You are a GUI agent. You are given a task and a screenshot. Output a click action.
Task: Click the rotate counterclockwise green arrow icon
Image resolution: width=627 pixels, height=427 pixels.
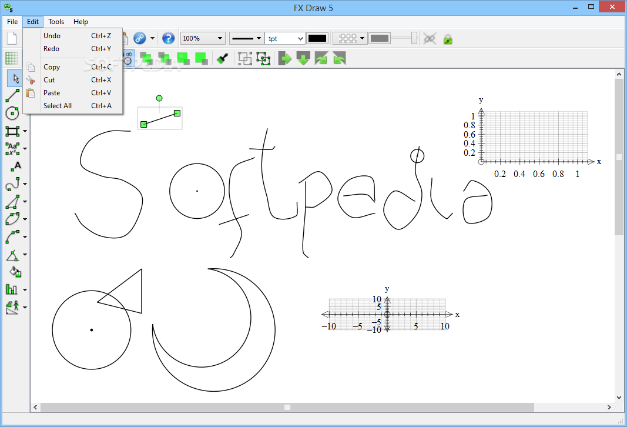point(339,58)
